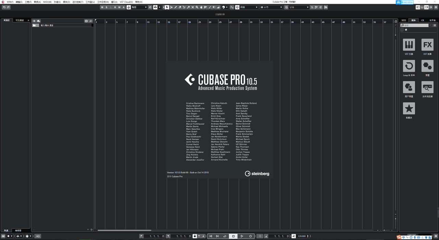This screenshot has height=240, width=439.
Task: Open the 文件(F) menu
Action: 10,2
